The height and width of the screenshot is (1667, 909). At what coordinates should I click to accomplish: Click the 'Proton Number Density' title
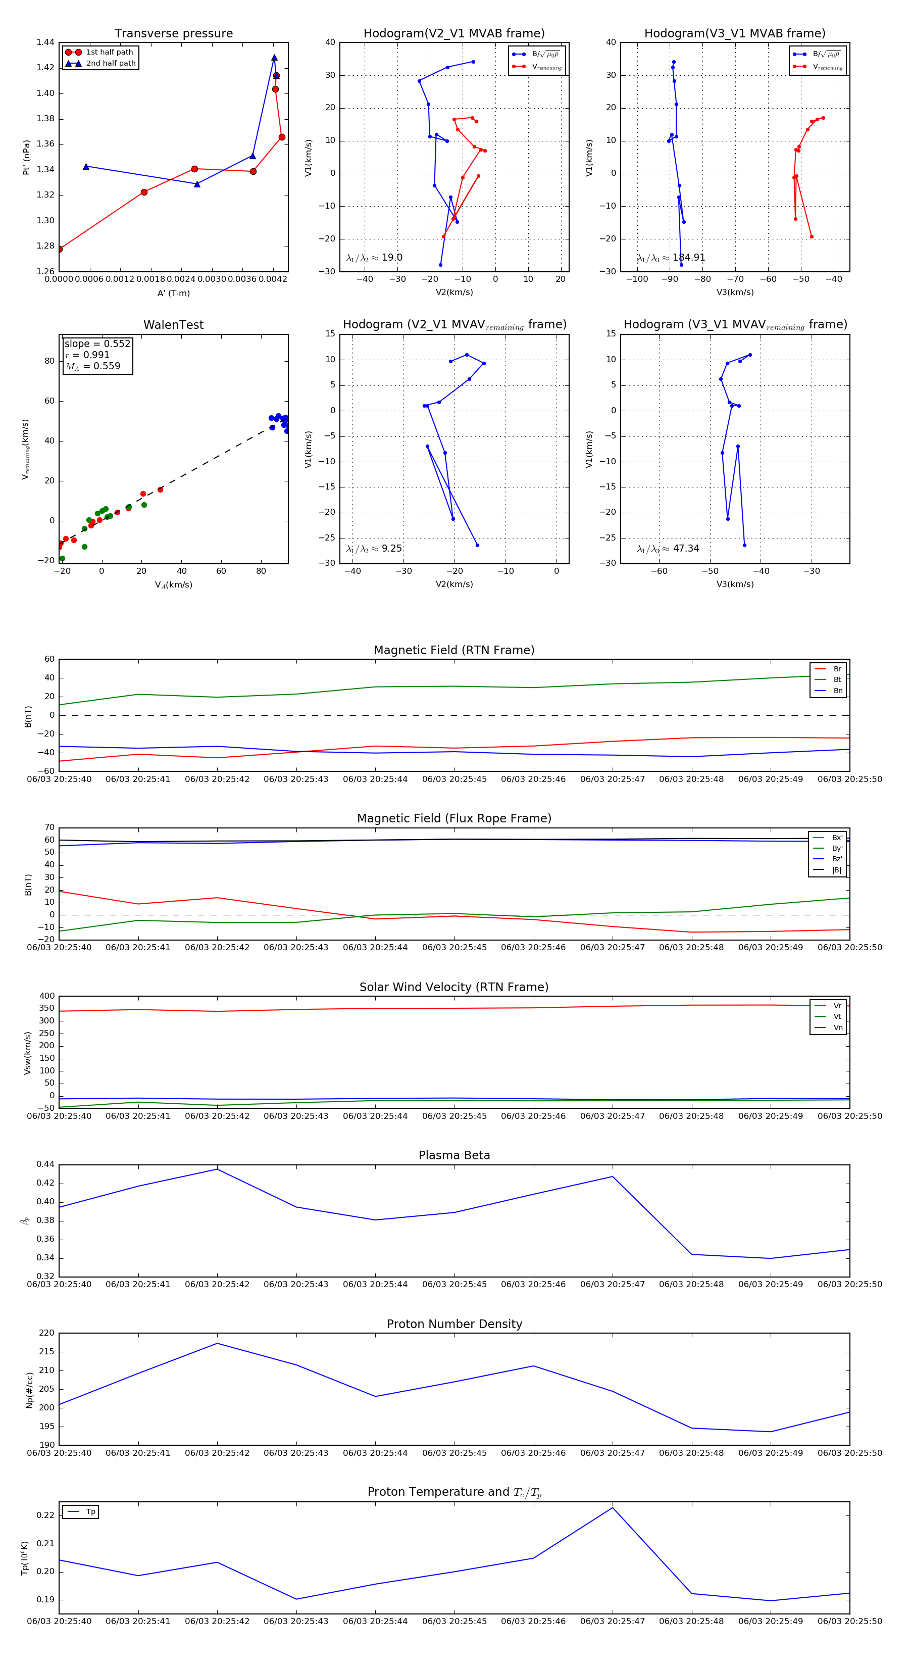[x=454, y=1324]
